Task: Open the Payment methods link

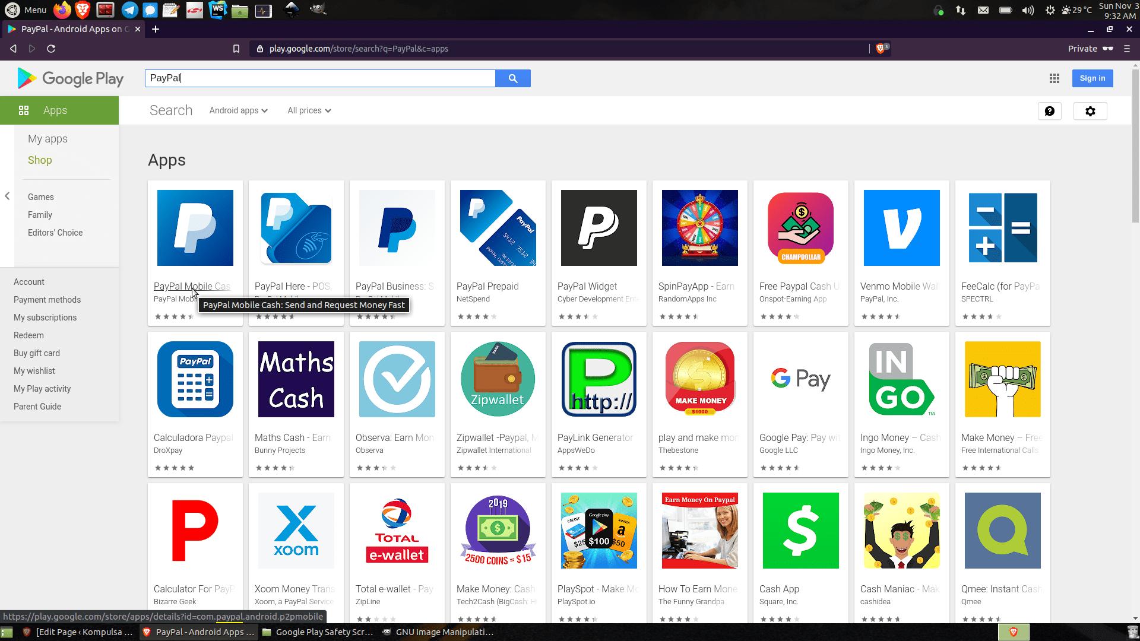Action: tap(47, 300)
